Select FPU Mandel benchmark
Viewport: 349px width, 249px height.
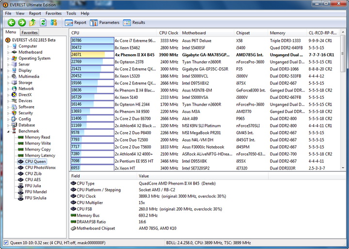pyautogui.click(x=36, y=192)
